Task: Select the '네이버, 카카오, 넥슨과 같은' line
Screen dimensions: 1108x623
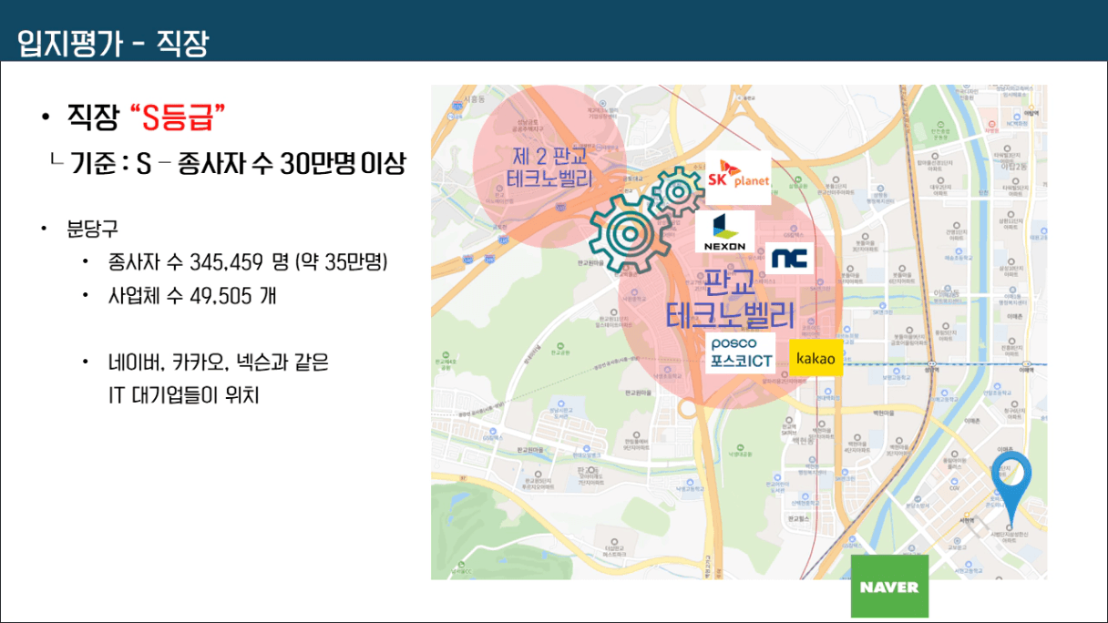Action: (x=218, y=363)
